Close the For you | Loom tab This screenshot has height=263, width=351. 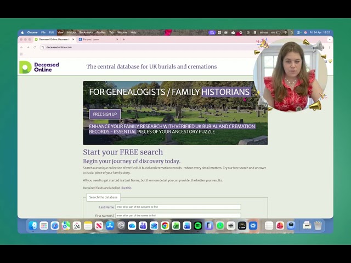coord(117,39)
